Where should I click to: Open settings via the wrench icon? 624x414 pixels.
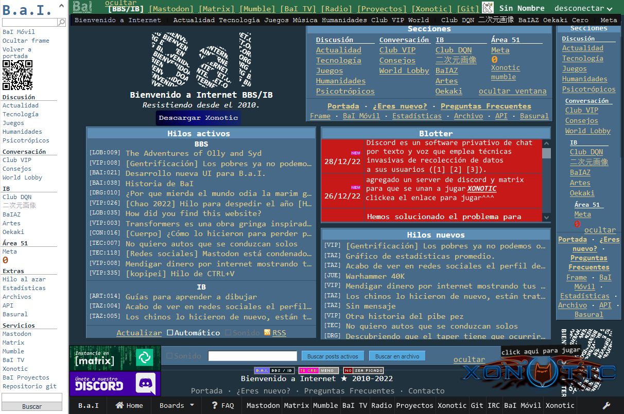tap(606, 405)
